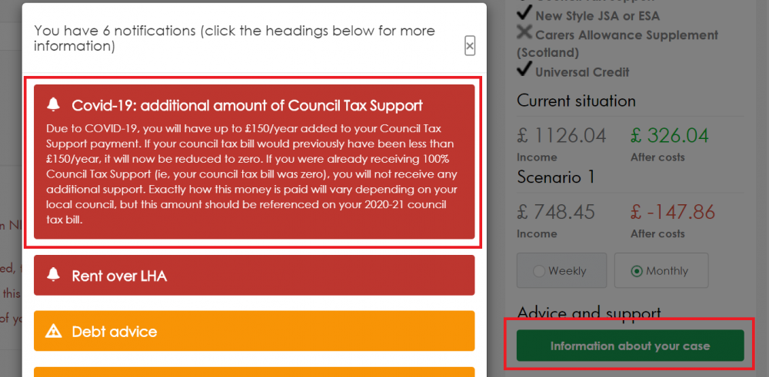Expand the Rent over LHA notification
Viewport: 769px width, 377px height.
pos(254,275)
